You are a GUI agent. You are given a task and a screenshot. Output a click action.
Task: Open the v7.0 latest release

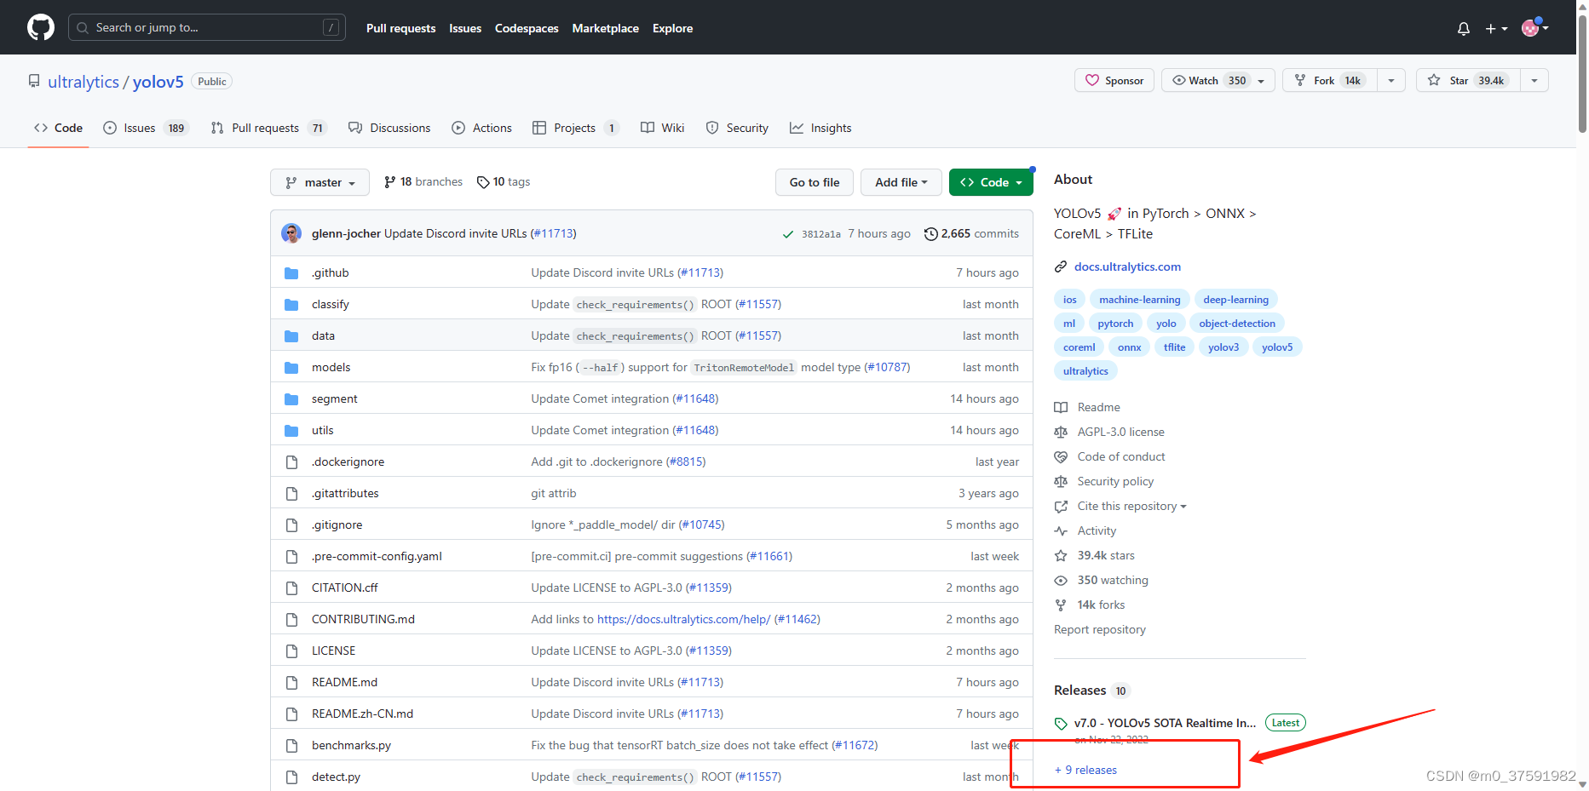(1165, 723)
